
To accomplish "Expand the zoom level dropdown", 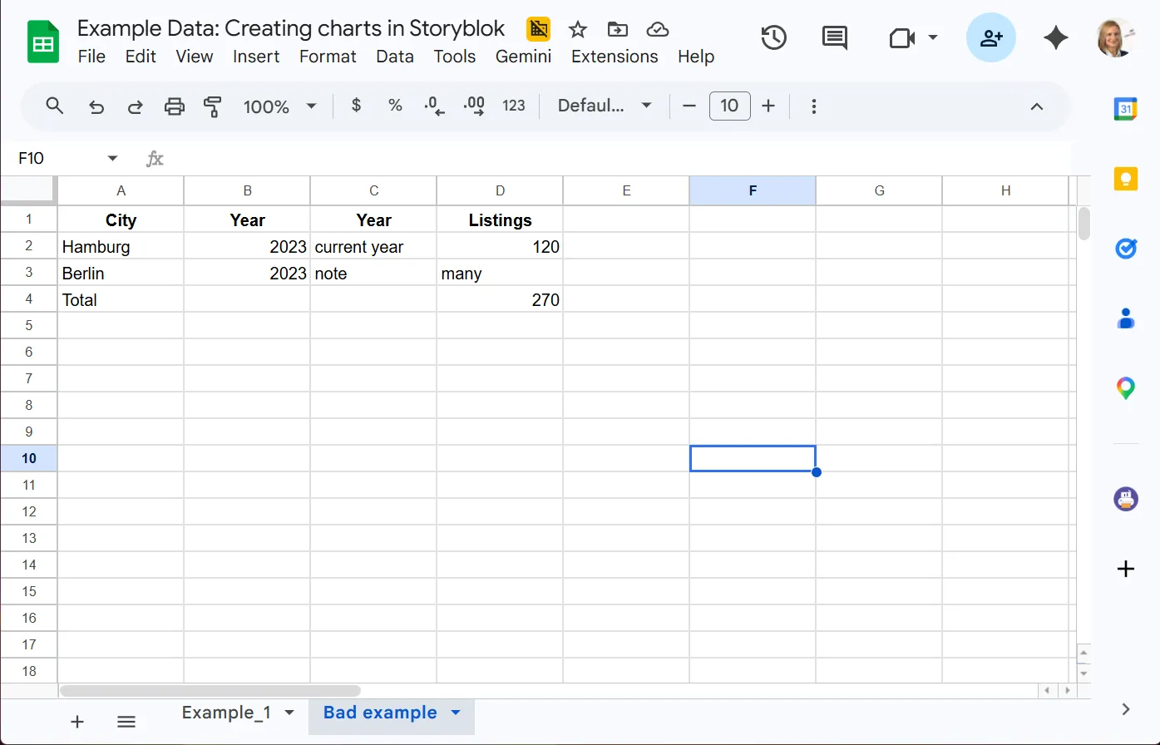I will point(312,106).
